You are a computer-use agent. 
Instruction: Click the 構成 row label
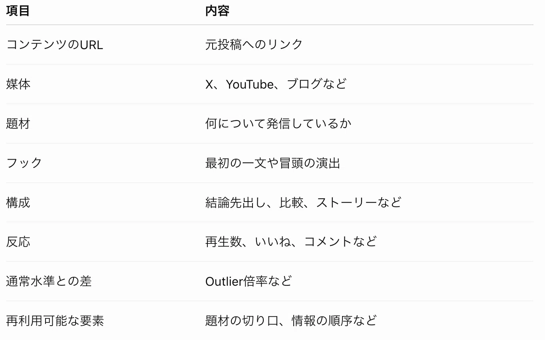[18, 202]
